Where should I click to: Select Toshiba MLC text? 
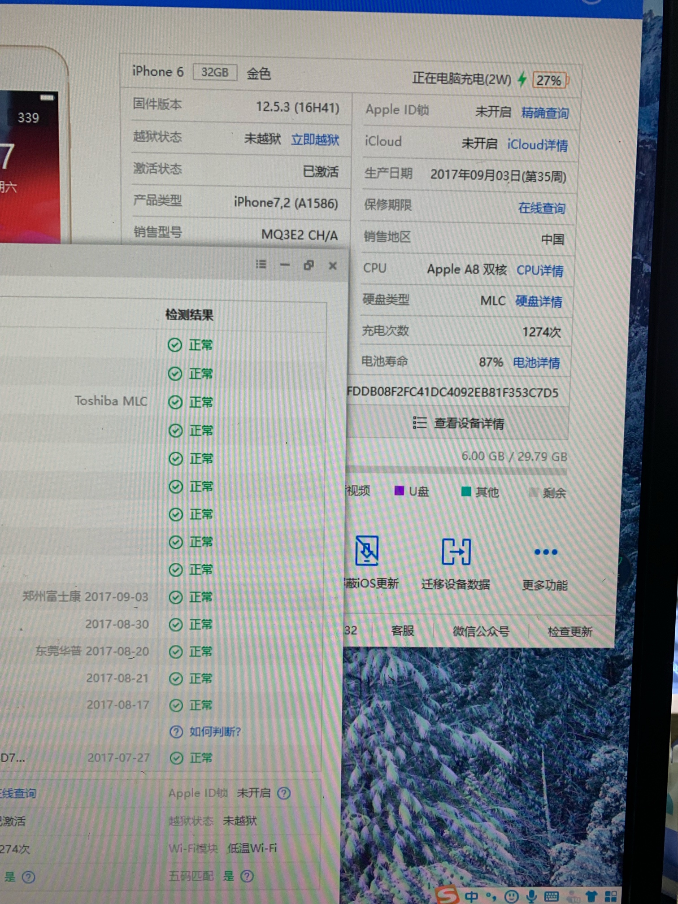[x=111, y=401]
